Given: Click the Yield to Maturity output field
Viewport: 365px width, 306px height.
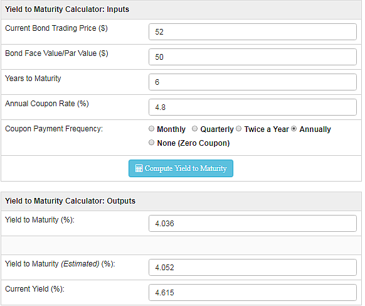Looking at the screenshot, I should coord(253,224).
